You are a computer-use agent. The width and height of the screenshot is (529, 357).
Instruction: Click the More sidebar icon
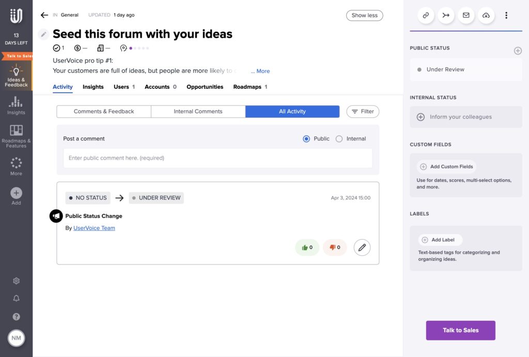pos(16,165)
